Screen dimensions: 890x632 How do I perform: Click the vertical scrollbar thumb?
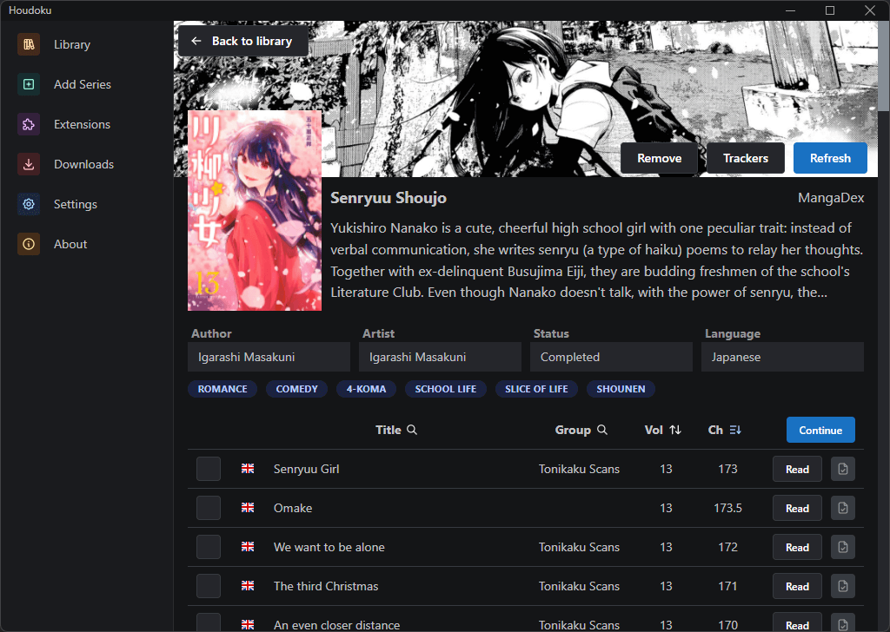click(x=884, y=66)
